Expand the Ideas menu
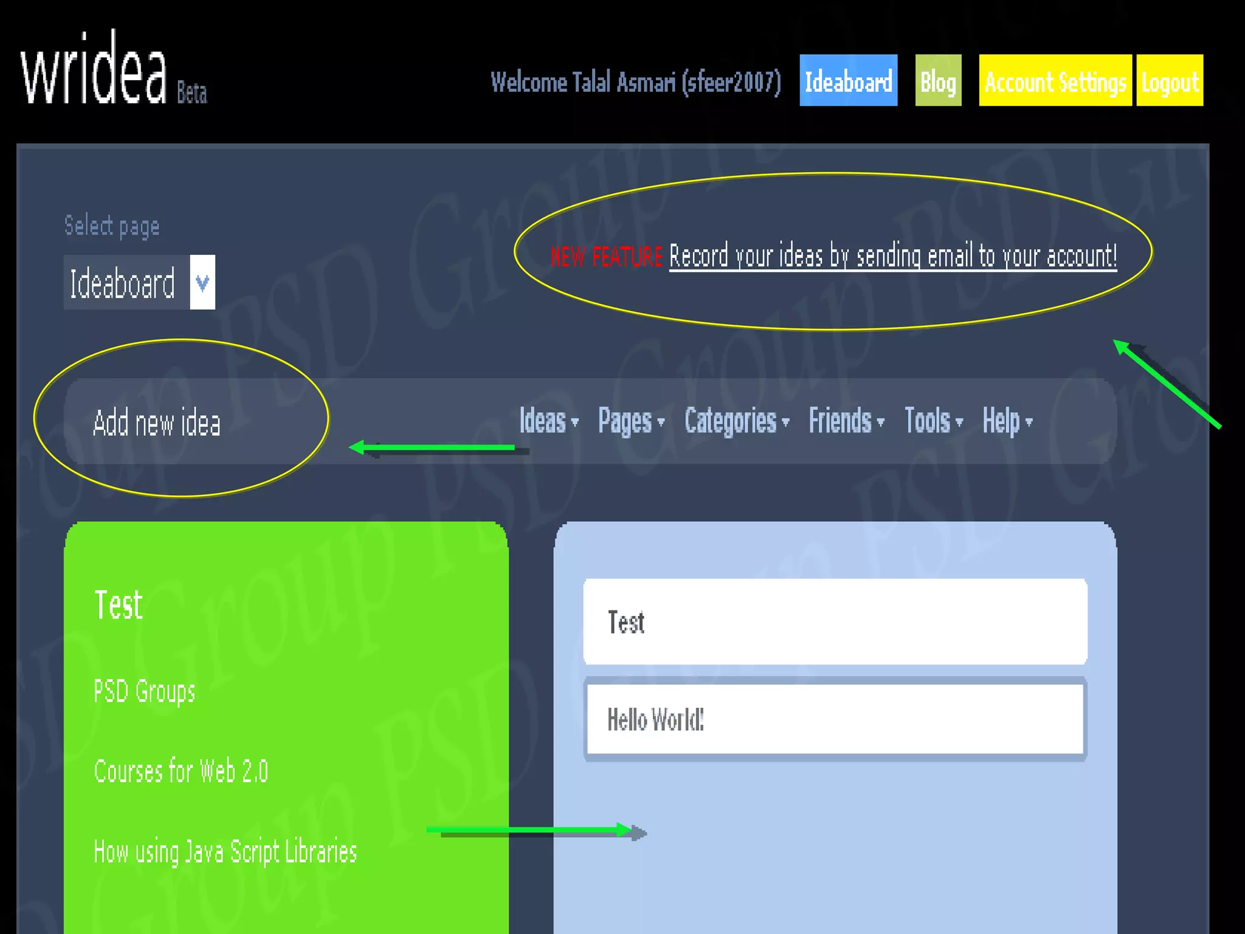 click(548, 421)
